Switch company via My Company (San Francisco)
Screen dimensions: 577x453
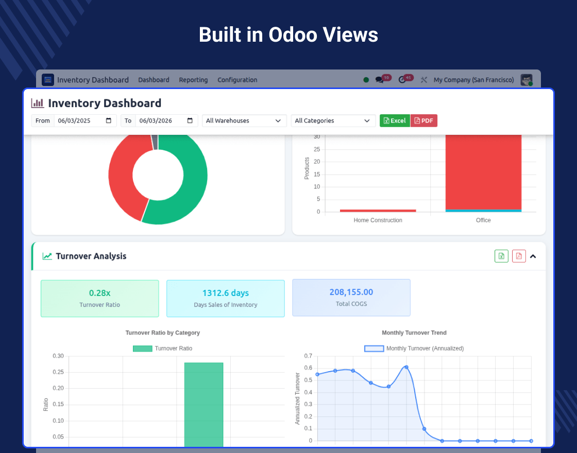pyautogui.click(x=473, y=80)
